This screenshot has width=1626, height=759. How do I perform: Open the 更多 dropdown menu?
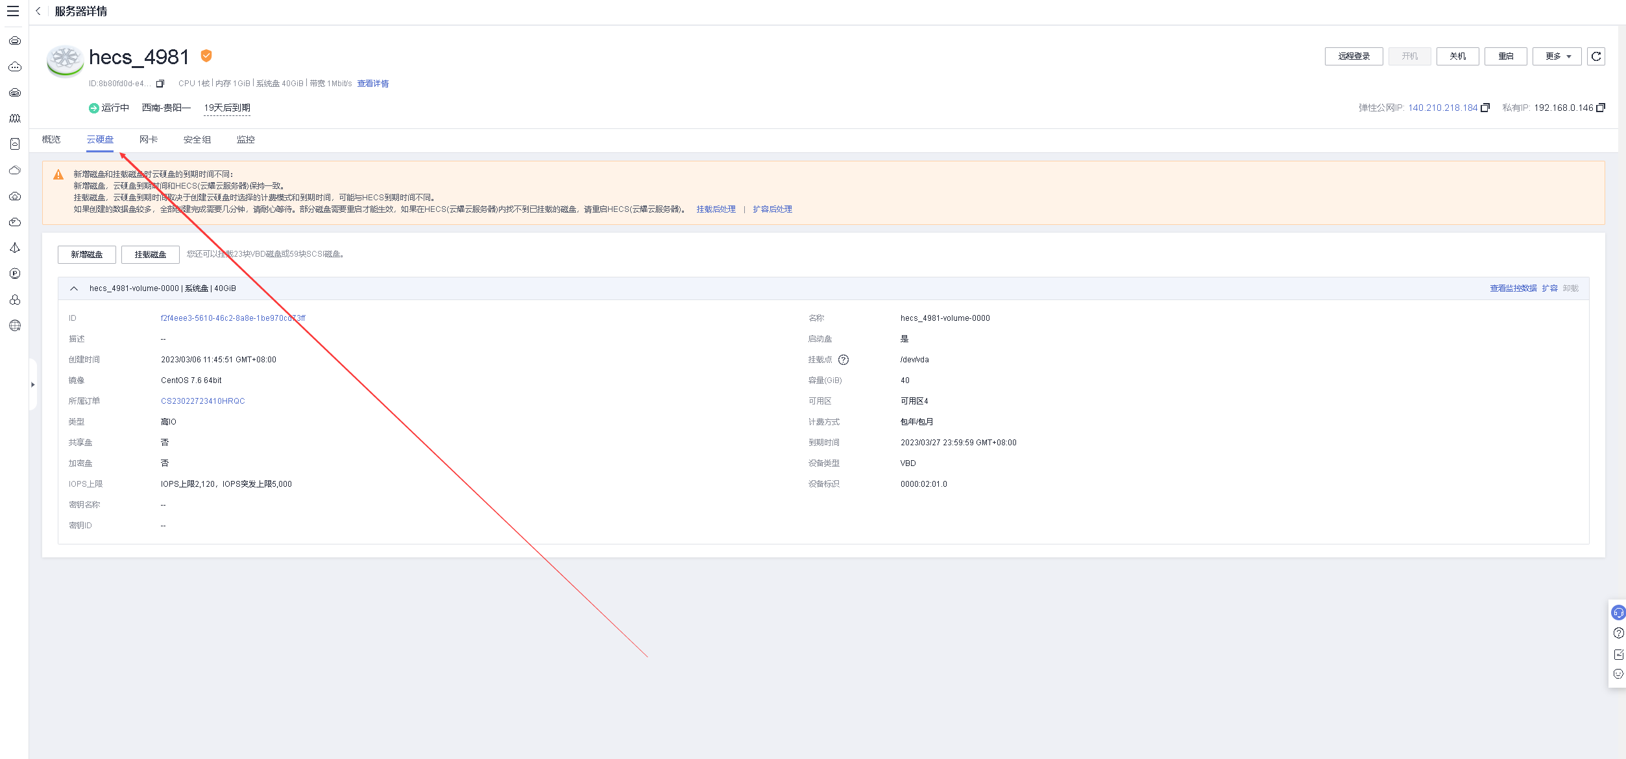(x=1557, y=56)
